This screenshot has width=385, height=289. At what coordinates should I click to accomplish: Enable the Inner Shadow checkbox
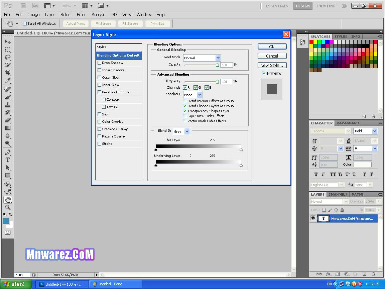coord(100,70)
